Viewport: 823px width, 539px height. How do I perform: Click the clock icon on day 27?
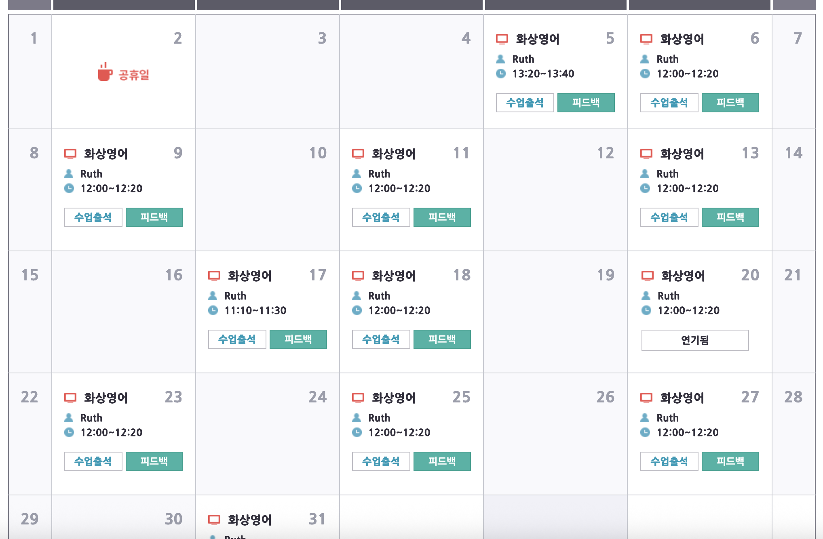pyautogui.click(x=645, y=432)
